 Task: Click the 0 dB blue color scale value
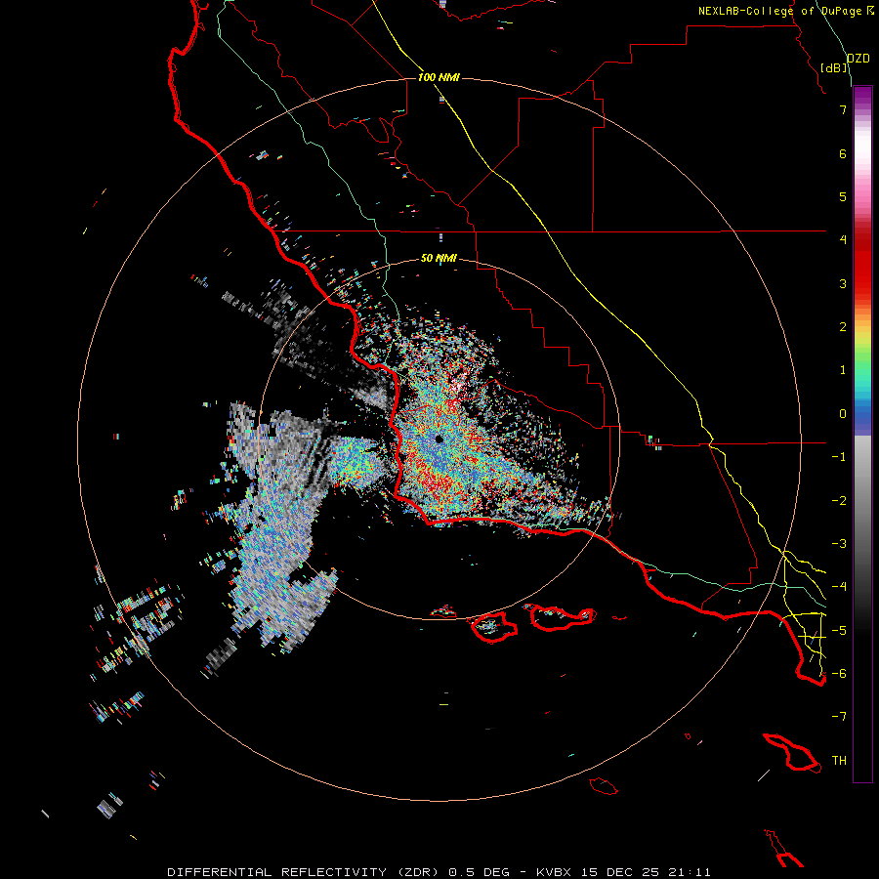pyautogui.click(x=843, y=414)
